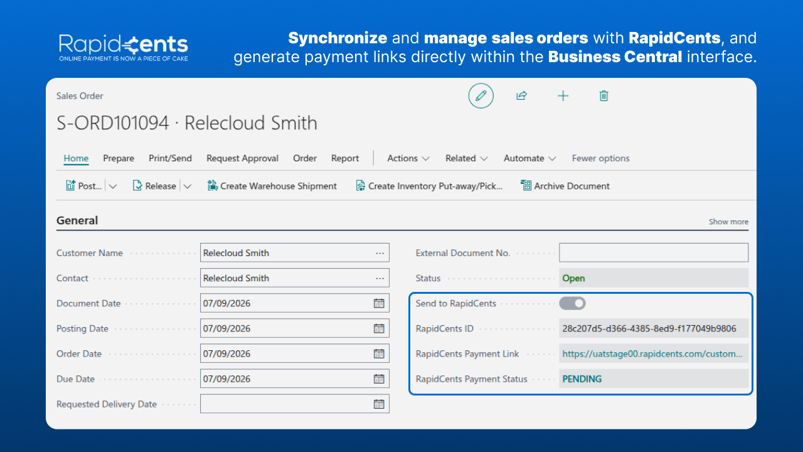Open the RapidCents Payment Link URL
This screenshot has width=803, height=452.
pyautogui.click(x=652, y=353)
